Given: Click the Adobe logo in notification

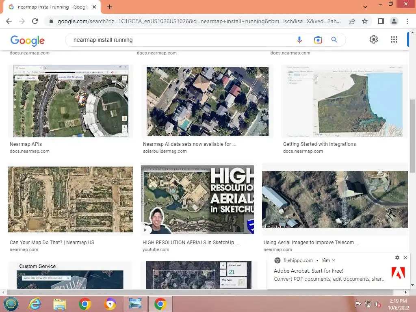Looking at the screenshot, I should 398,273.
